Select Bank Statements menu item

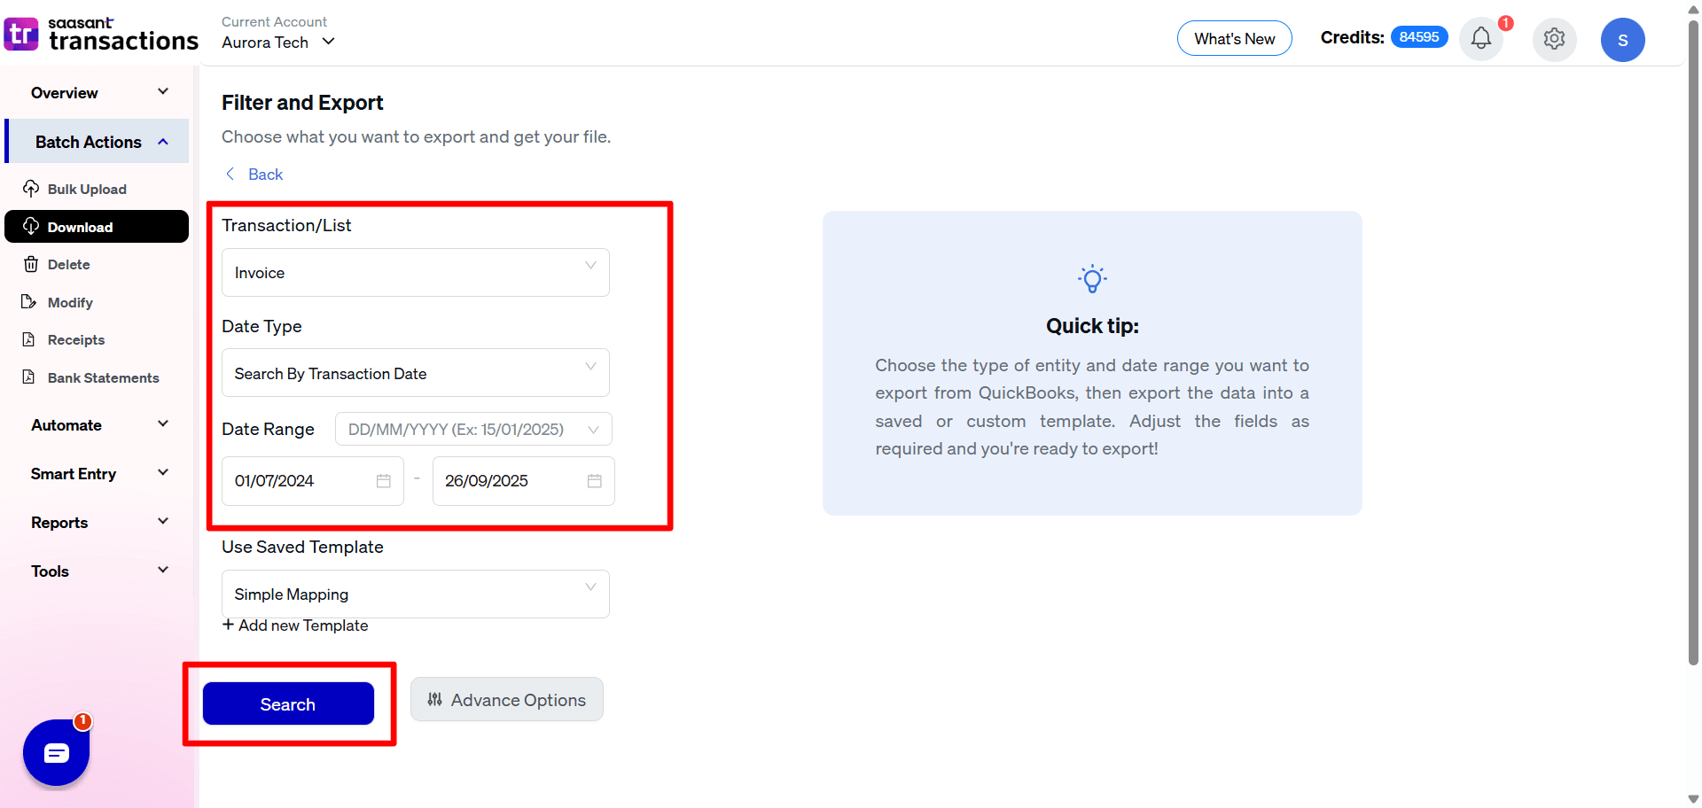pyautogui.click(x=98, y=377)
